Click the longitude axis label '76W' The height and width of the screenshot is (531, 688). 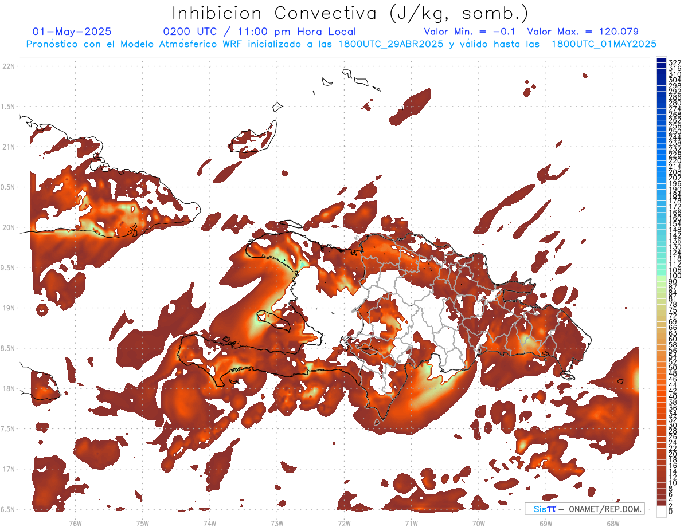coord(75,523)
